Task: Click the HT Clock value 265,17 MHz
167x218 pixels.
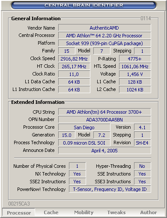Action: pyautogui.click(x=74, y=67)
